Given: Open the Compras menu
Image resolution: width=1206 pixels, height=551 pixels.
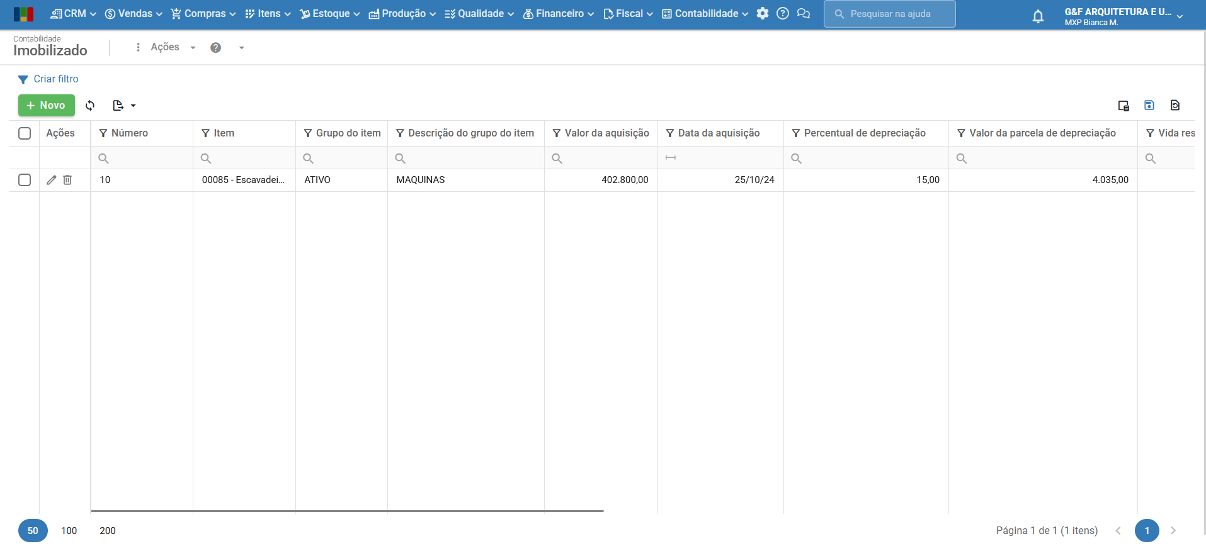Looking at the screenshot, I should tap(203, 13).
